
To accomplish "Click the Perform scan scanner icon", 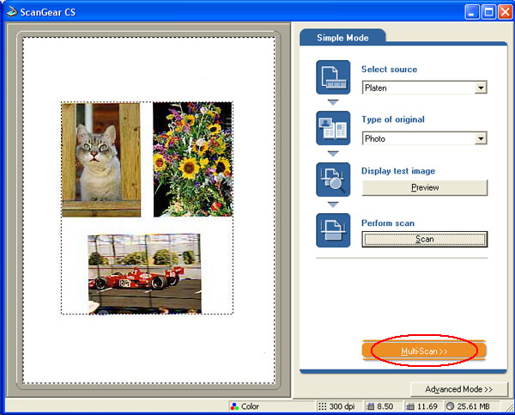I will (333, 230).
